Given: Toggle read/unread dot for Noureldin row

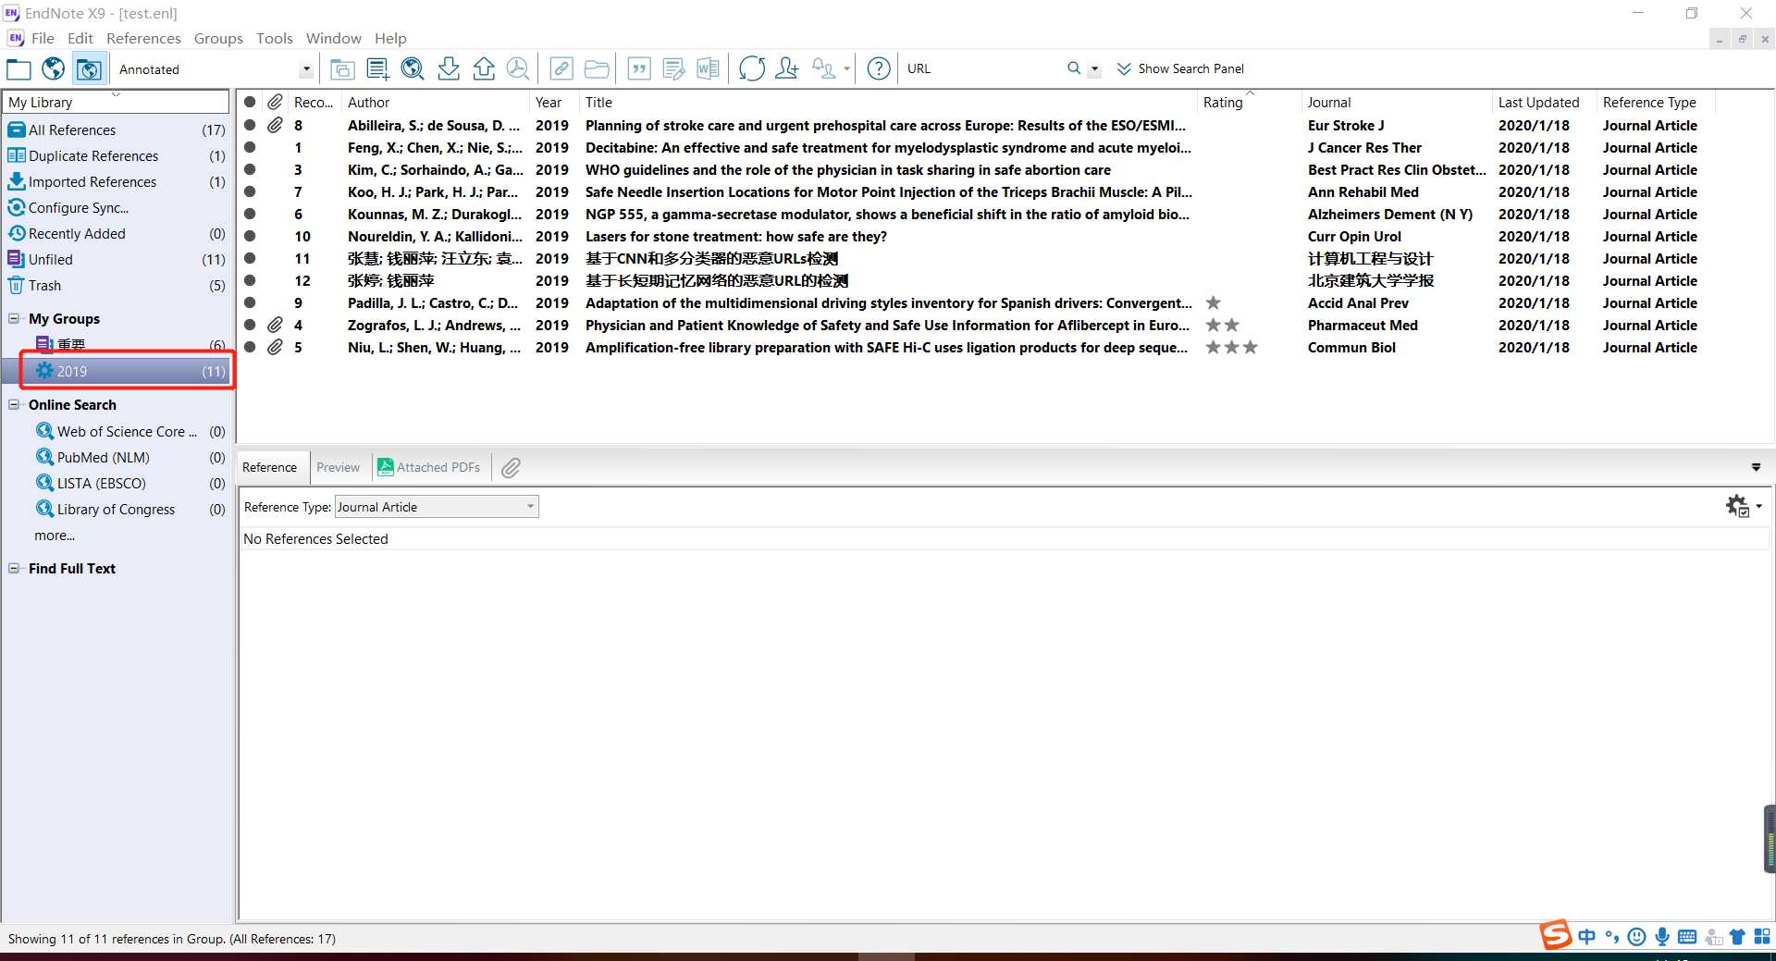Looking at the screenshot, I should click(250, 236).
